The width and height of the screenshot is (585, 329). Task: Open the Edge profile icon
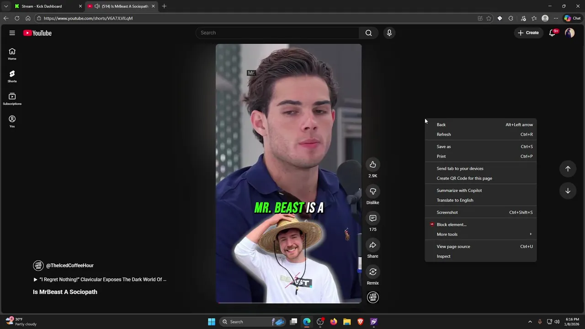point(545,18)
